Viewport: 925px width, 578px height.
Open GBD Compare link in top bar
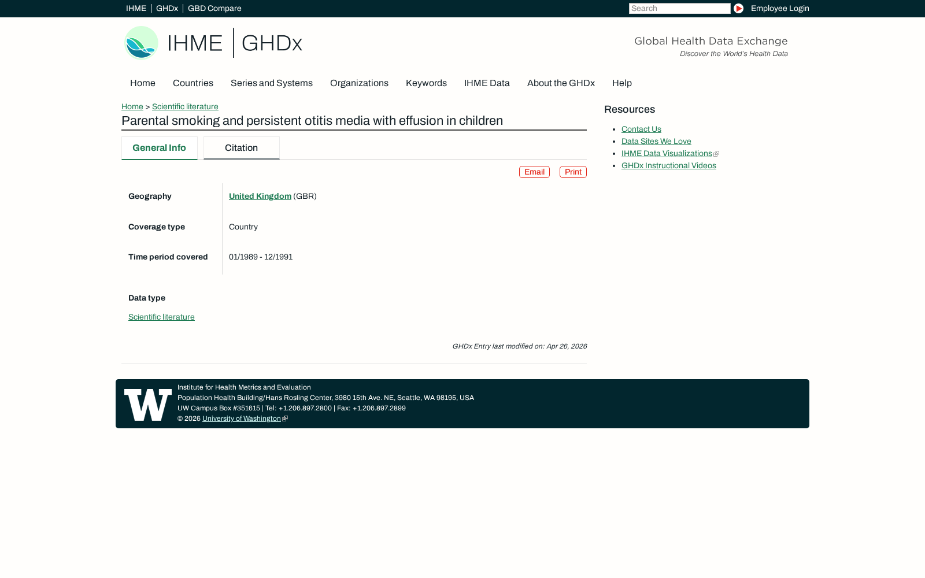click(214, 8)
